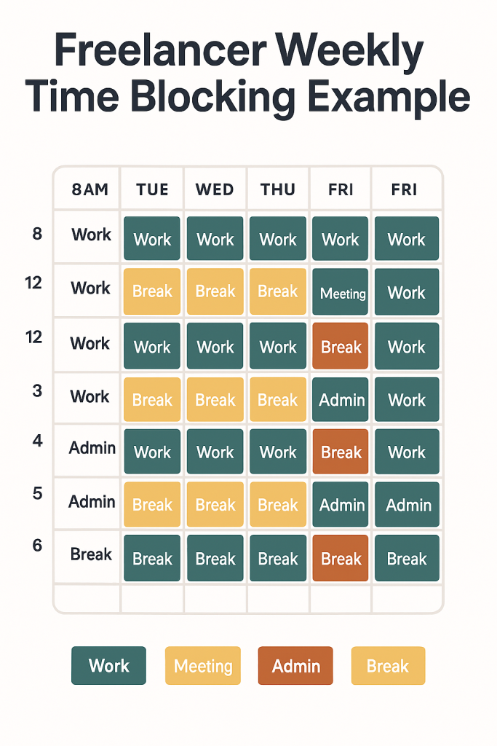Click Tuesday's green Break block in row 6
The image size is (497, 746).
(152, 558)
